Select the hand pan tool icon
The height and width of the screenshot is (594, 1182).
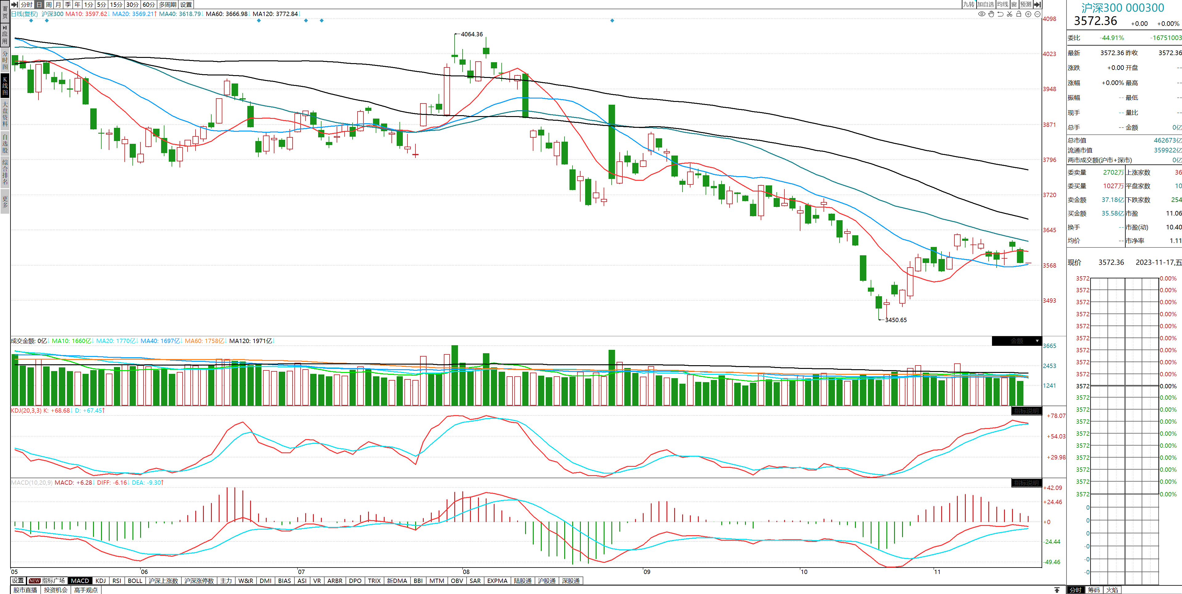[991, 14]
